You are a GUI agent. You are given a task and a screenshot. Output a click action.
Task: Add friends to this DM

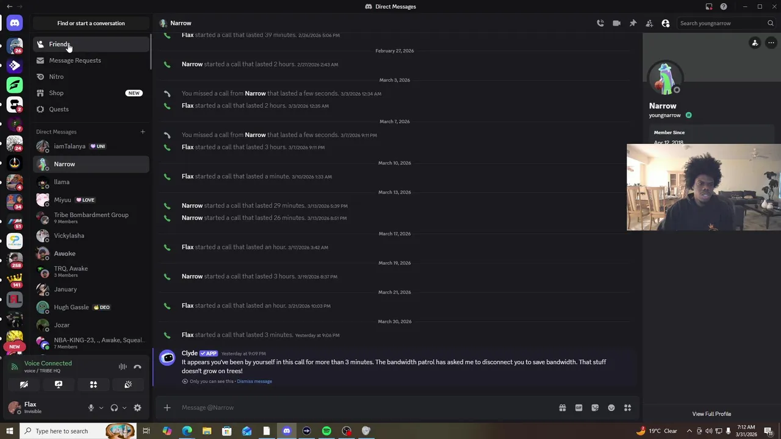click(x=649, y=23)
